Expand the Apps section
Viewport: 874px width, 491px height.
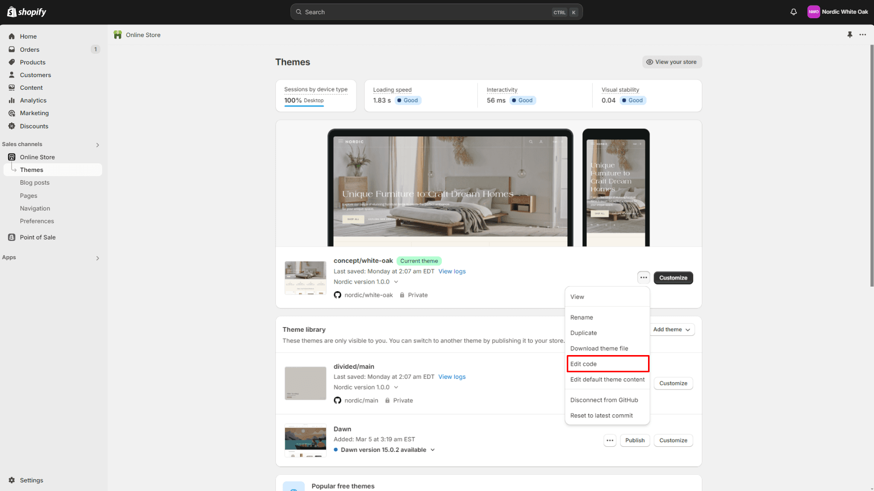pyautogui.click(x=98, y=258)
